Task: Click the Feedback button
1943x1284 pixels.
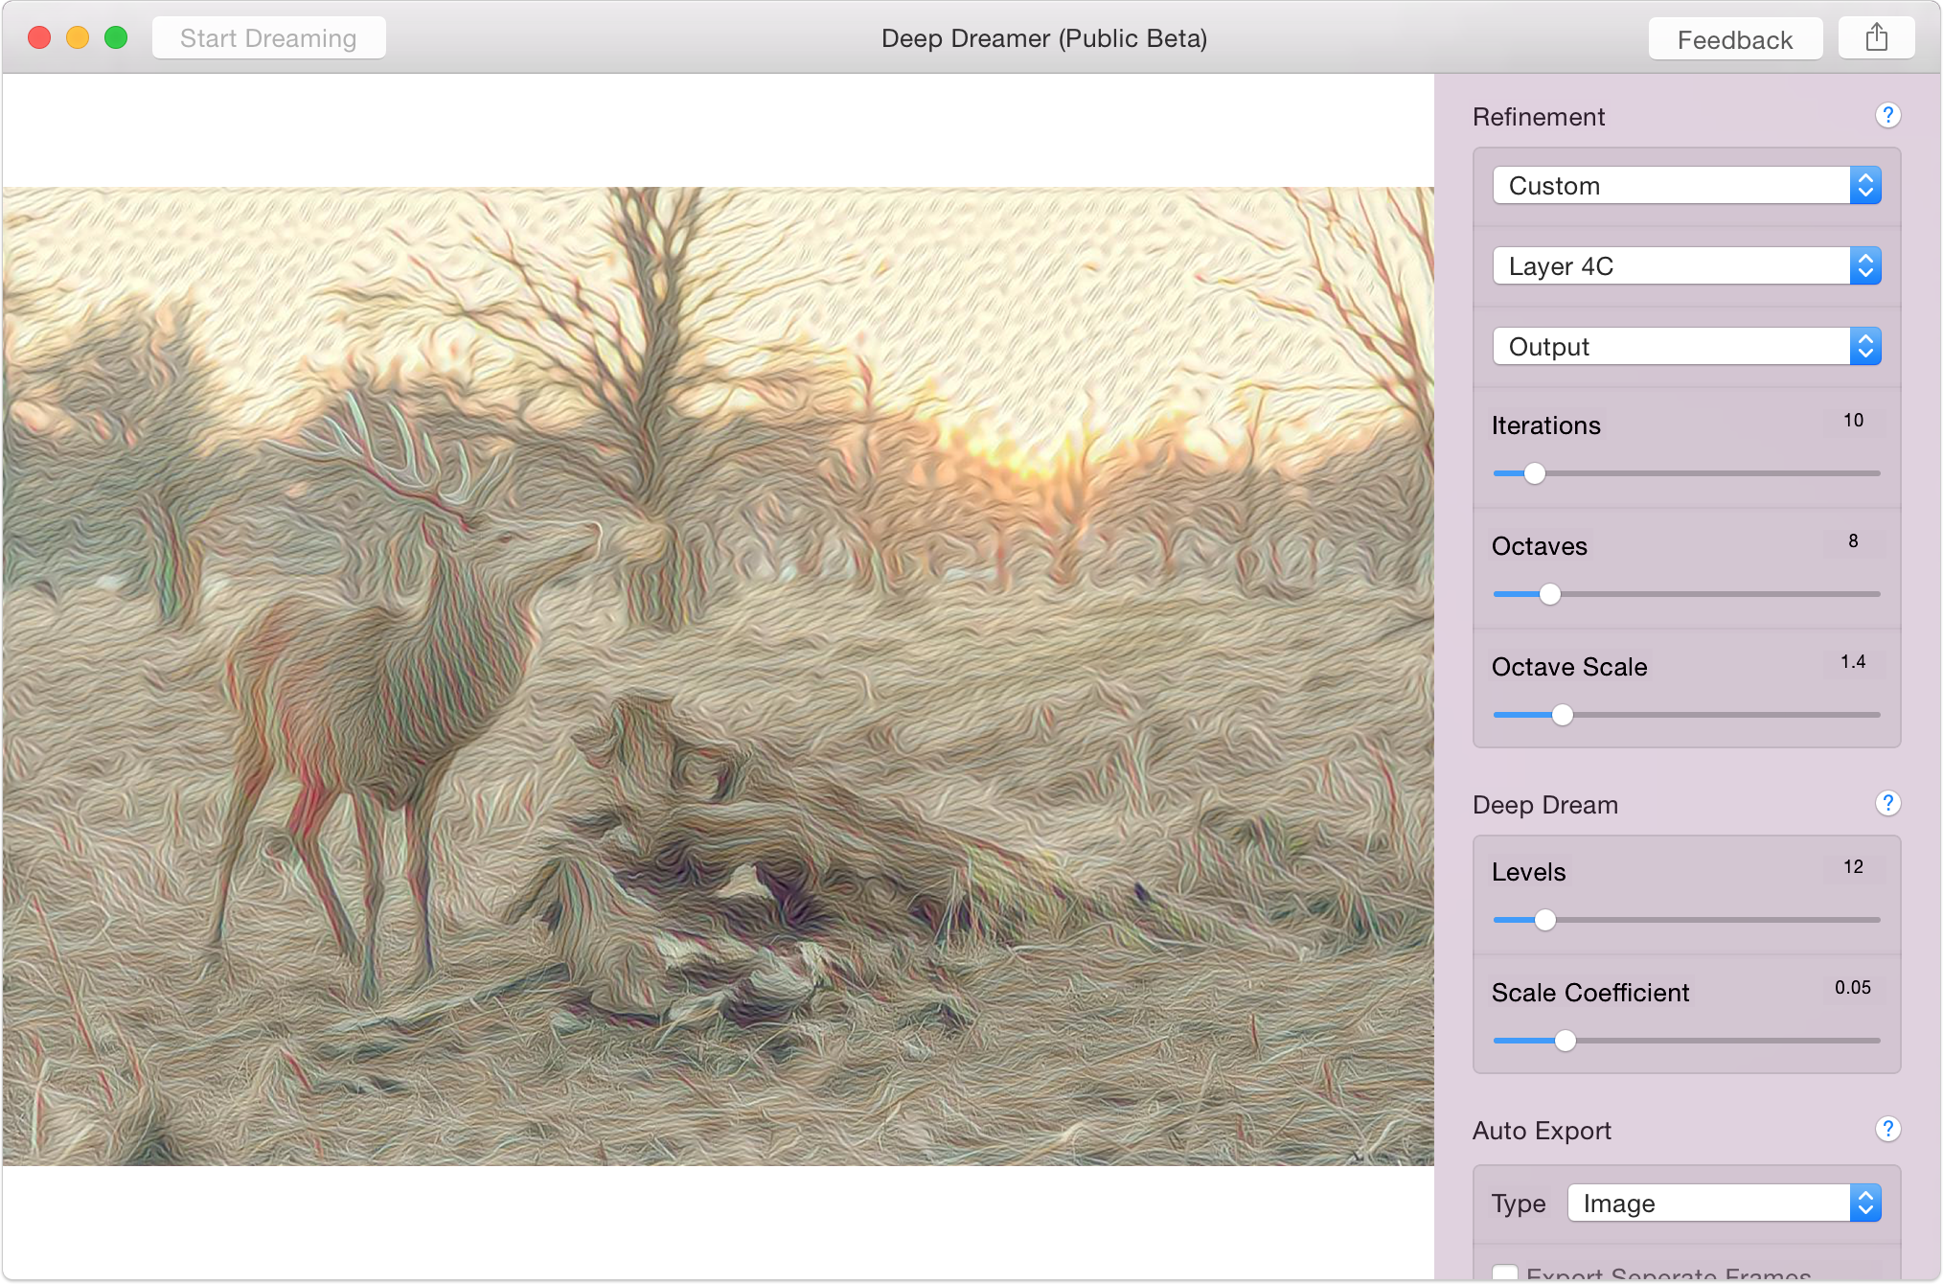Action: (1734, 39)
